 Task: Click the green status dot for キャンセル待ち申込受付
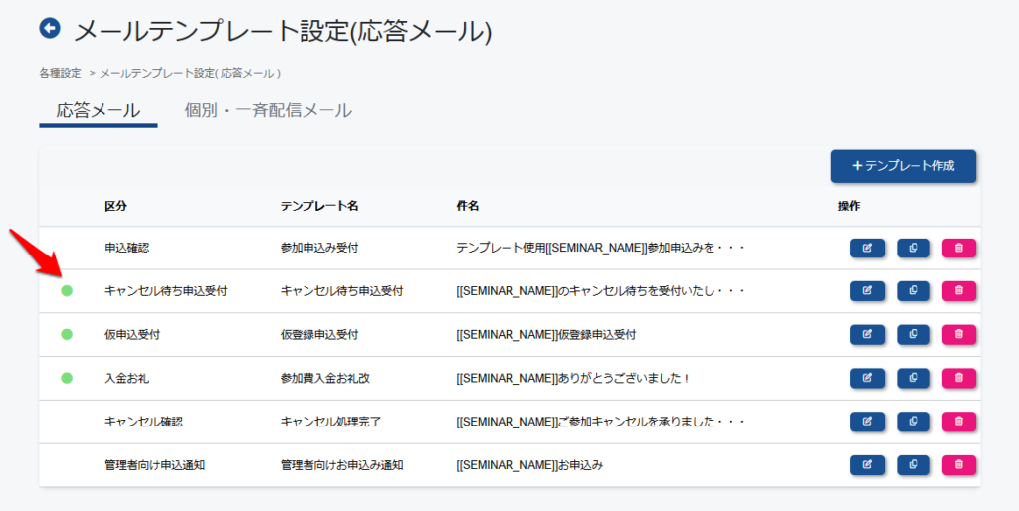67,291
